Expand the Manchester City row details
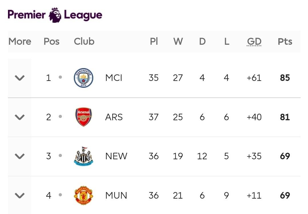Viewport: 308px width, 214px height. click(20, 78)
